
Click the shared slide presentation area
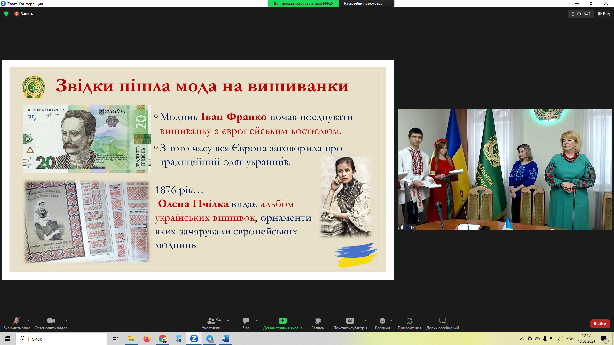198,170
